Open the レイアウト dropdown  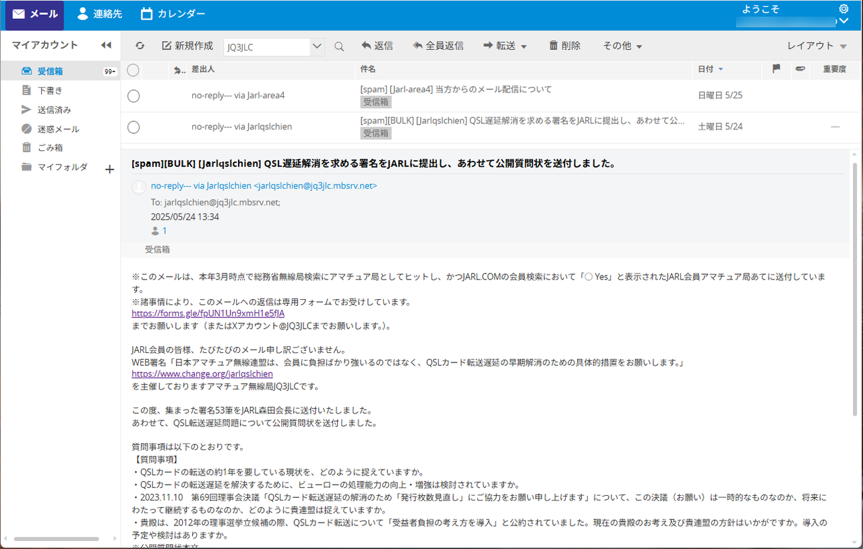point(816,46)
